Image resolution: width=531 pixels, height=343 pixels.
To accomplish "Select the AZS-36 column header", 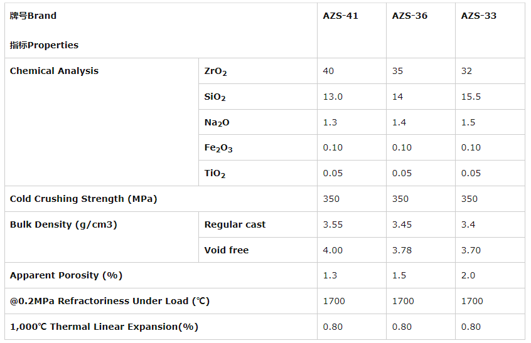I will tap(409, 16).
